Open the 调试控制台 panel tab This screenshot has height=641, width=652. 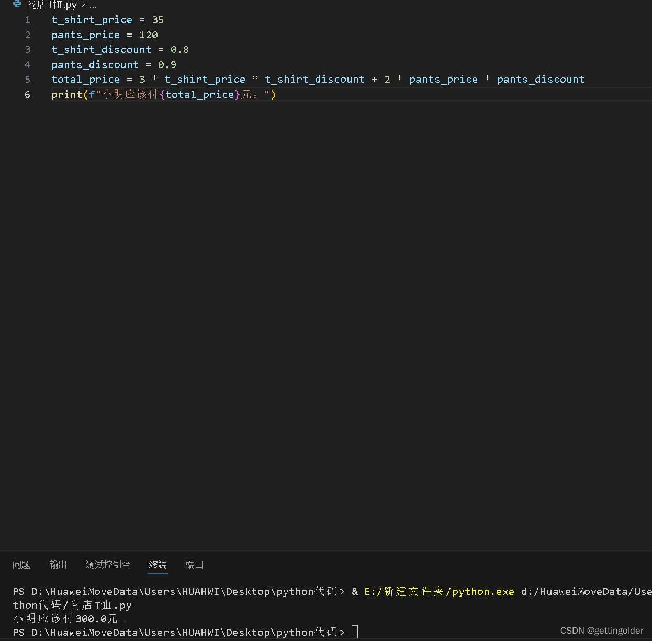pyautogui.click(x=108, y=565)
